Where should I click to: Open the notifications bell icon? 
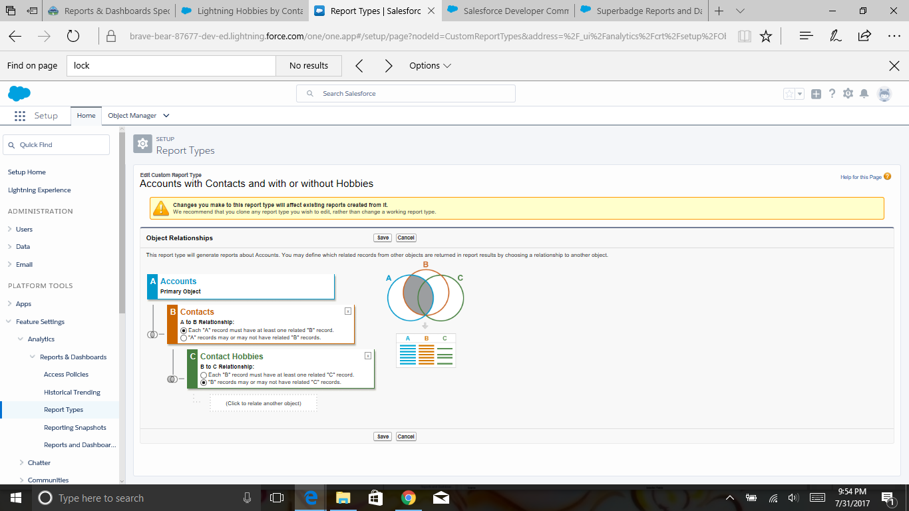864,94
